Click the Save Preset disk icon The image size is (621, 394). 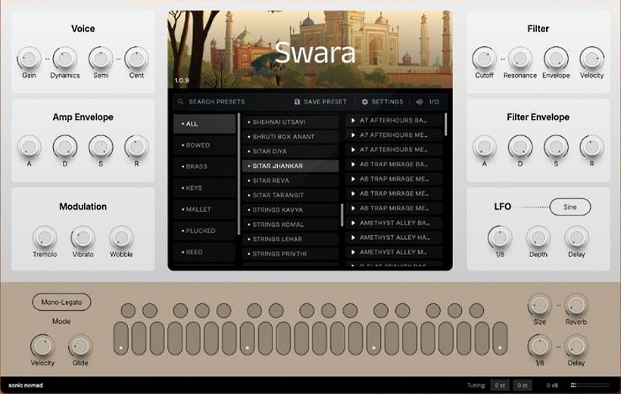click(297, 101)
